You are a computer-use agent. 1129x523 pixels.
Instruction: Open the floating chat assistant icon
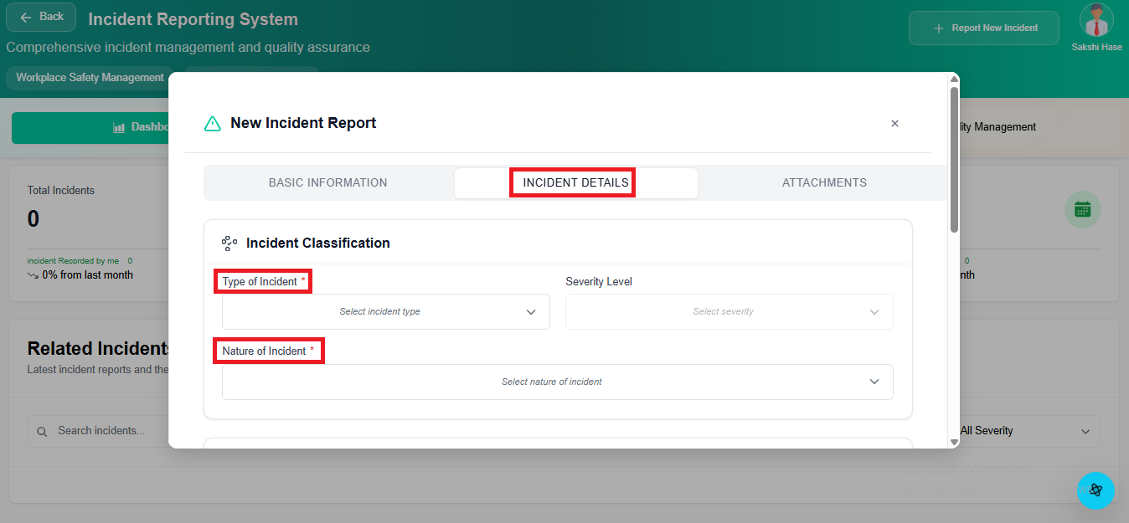[x=1095, y=490]
